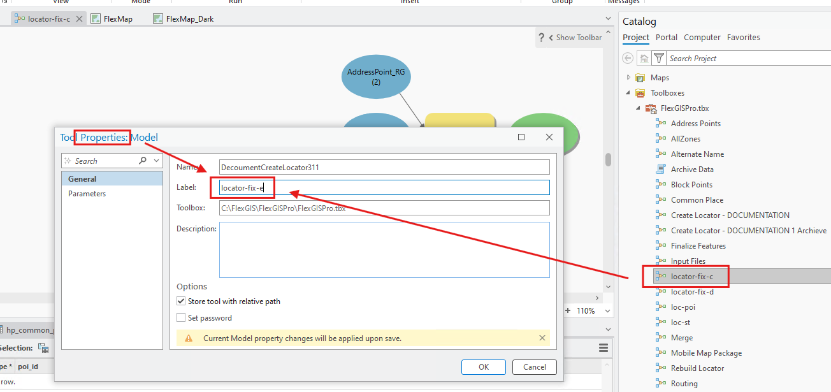The width and height of the screenshot is (831, 392).
Task: Click the Routing model icon
Action: coord(660,383)
